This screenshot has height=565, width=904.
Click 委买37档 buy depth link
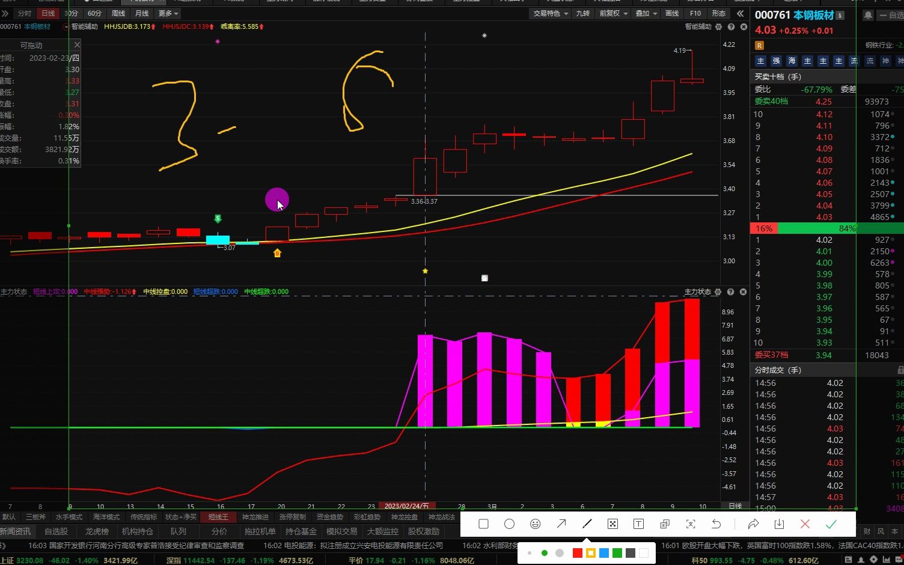point(771,355)
